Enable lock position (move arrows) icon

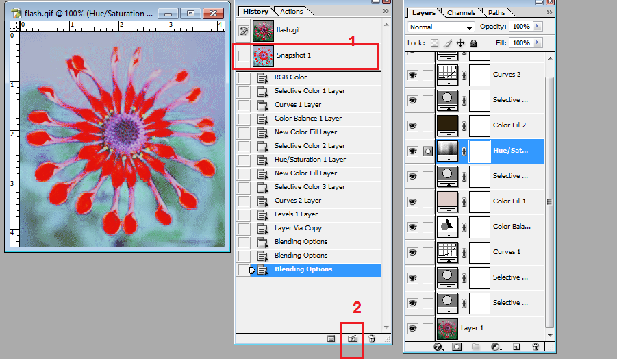(460, 43)
